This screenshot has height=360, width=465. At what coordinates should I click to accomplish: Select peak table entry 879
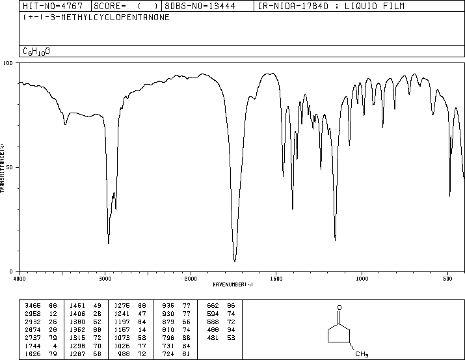[x=168, y=322]
